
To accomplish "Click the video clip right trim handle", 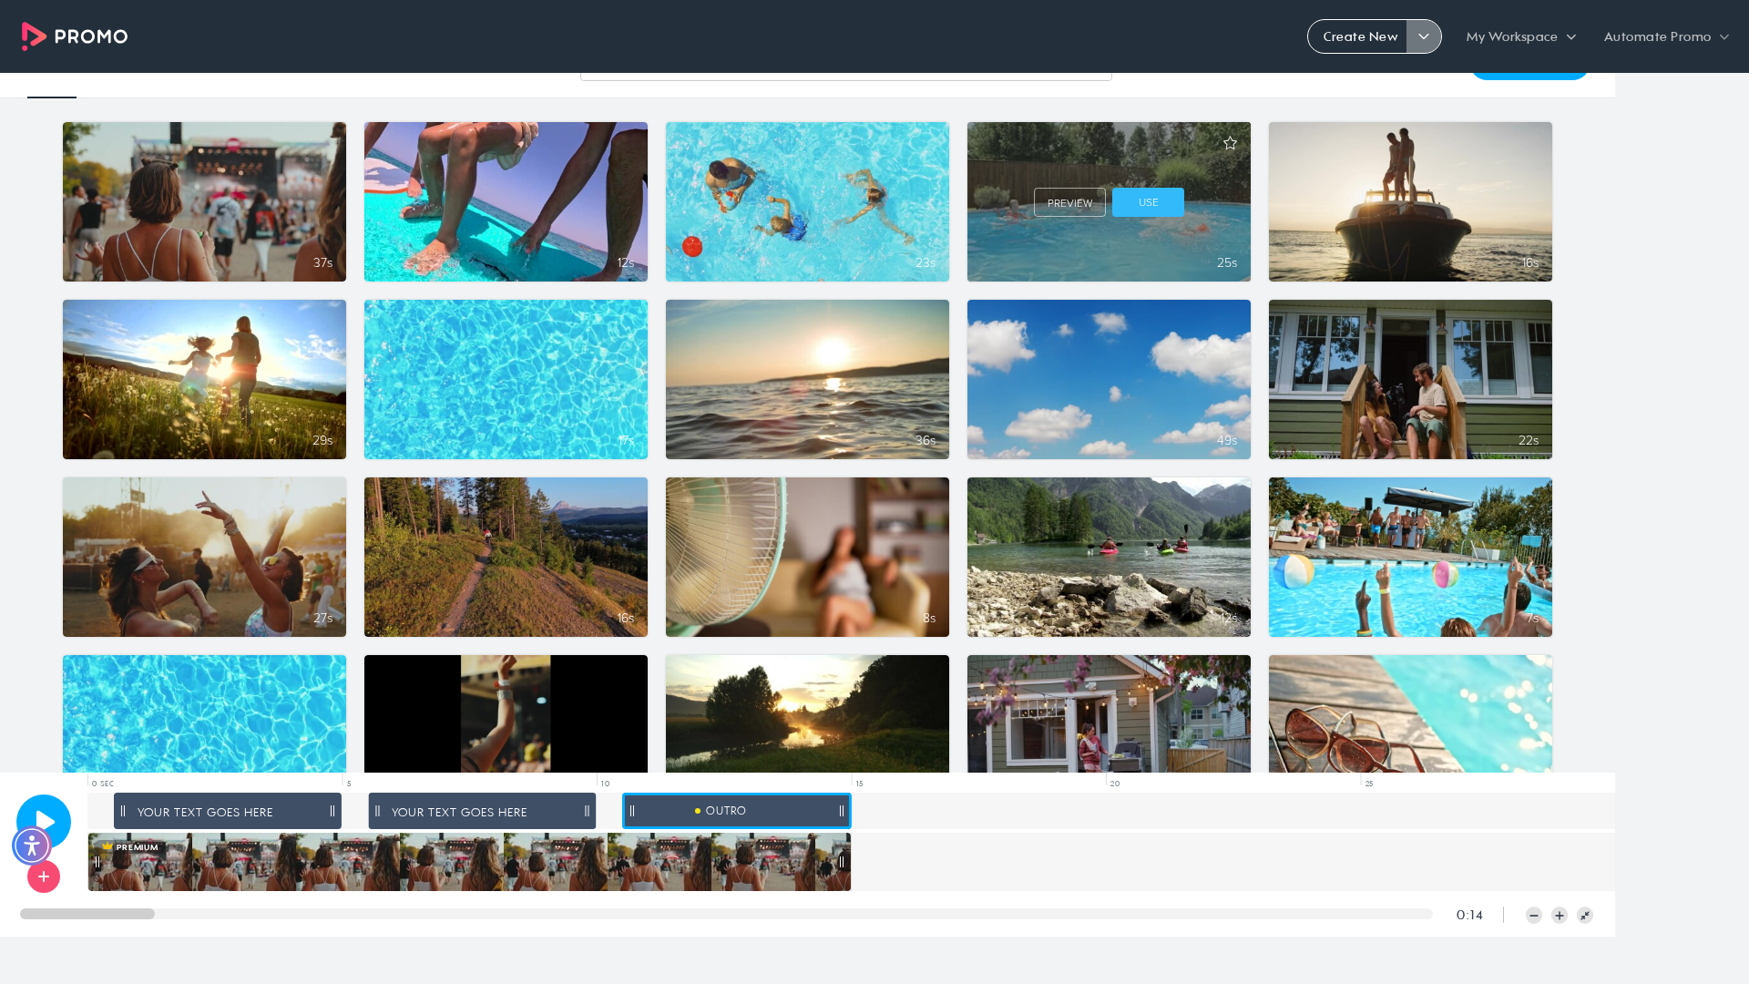I will [x=842, y=862].
